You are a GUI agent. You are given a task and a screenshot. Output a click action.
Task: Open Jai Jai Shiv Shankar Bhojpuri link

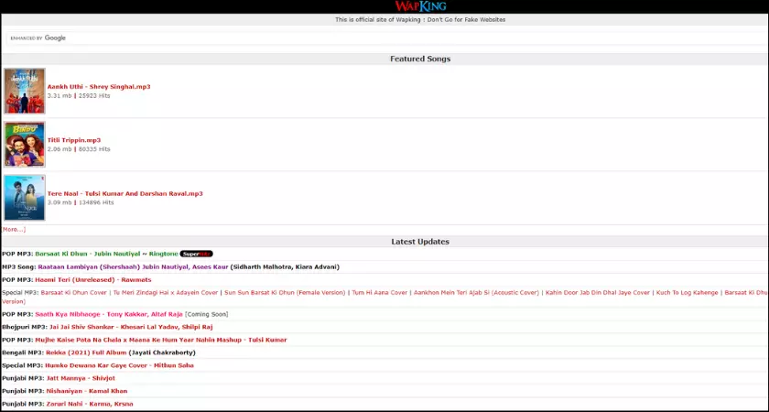131,327
